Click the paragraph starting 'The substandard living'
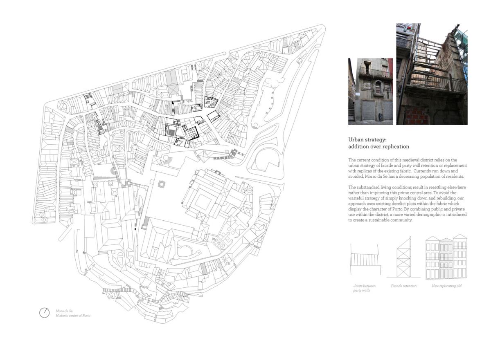This screenshot has width=491, height=347. pyautogui.click(x=407, y=204)
